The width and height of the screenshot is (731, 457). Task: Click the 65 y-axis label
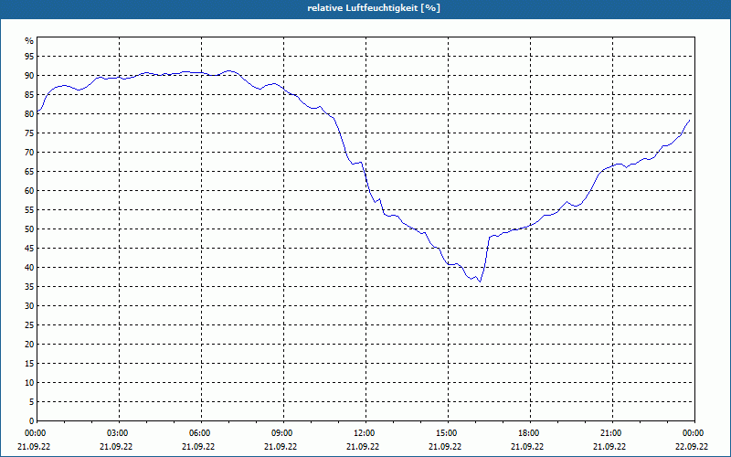29,172
